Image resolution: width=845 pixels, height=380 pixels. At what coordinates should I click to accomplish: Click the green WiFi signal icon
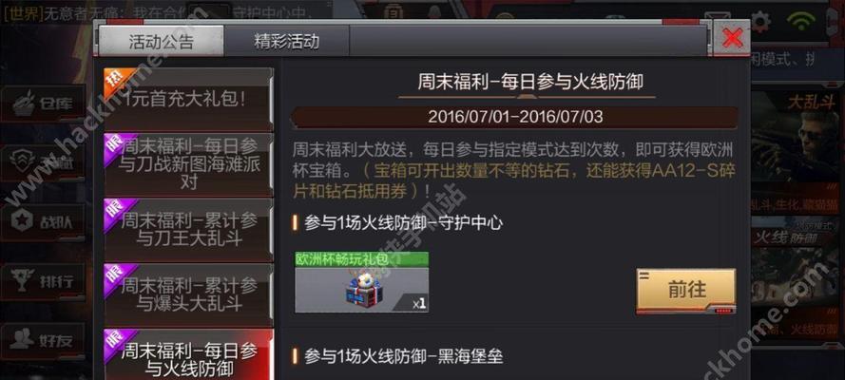800,22
